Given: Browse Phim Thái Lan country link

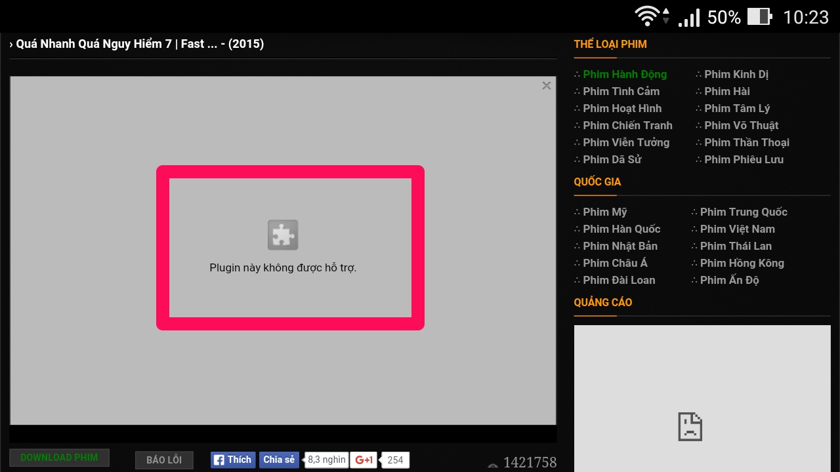Looking at the screenshot, I should (736, 246).
